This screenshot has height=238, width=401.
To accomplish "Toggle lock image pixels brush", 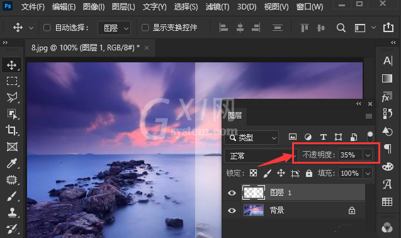I will (x=268, y=173).
